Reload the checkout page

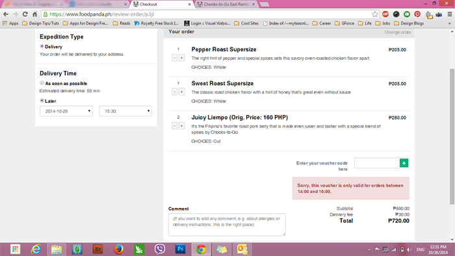point(25,14)
